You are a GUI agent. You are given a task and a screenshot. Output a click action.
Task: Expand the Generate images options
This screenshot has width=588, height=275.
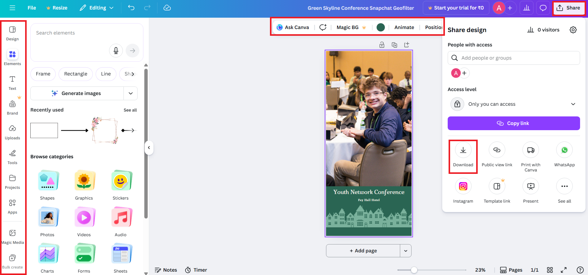coord(131,93)
